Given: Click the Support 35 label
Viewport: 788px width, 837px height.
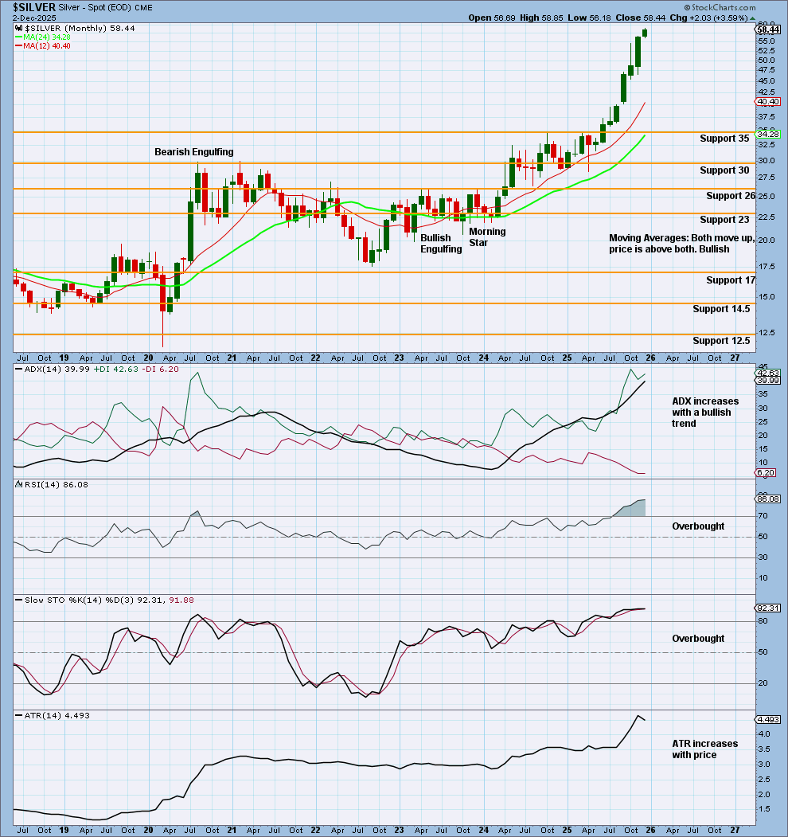Looking at the screenshot, I should [724, 139].
